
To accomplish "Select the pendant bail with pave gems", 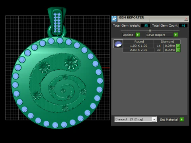I will [57, 21].
